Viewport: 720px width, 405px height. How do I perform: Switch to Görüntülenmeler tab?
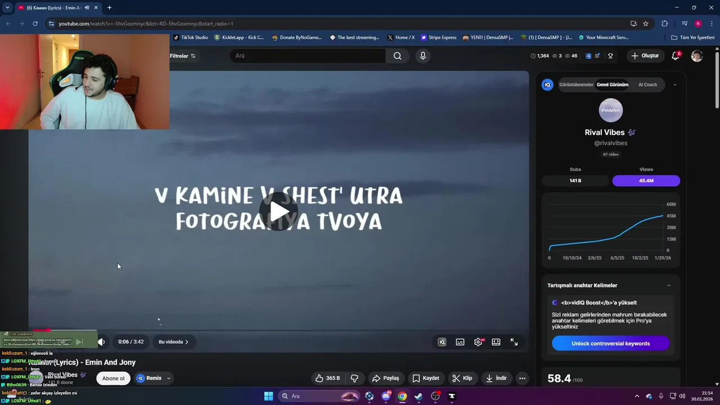[576, 84]
